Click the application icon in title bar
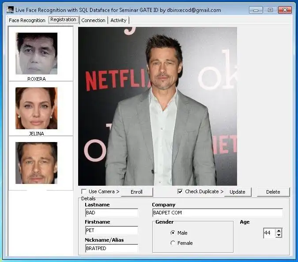 (10, 10)
